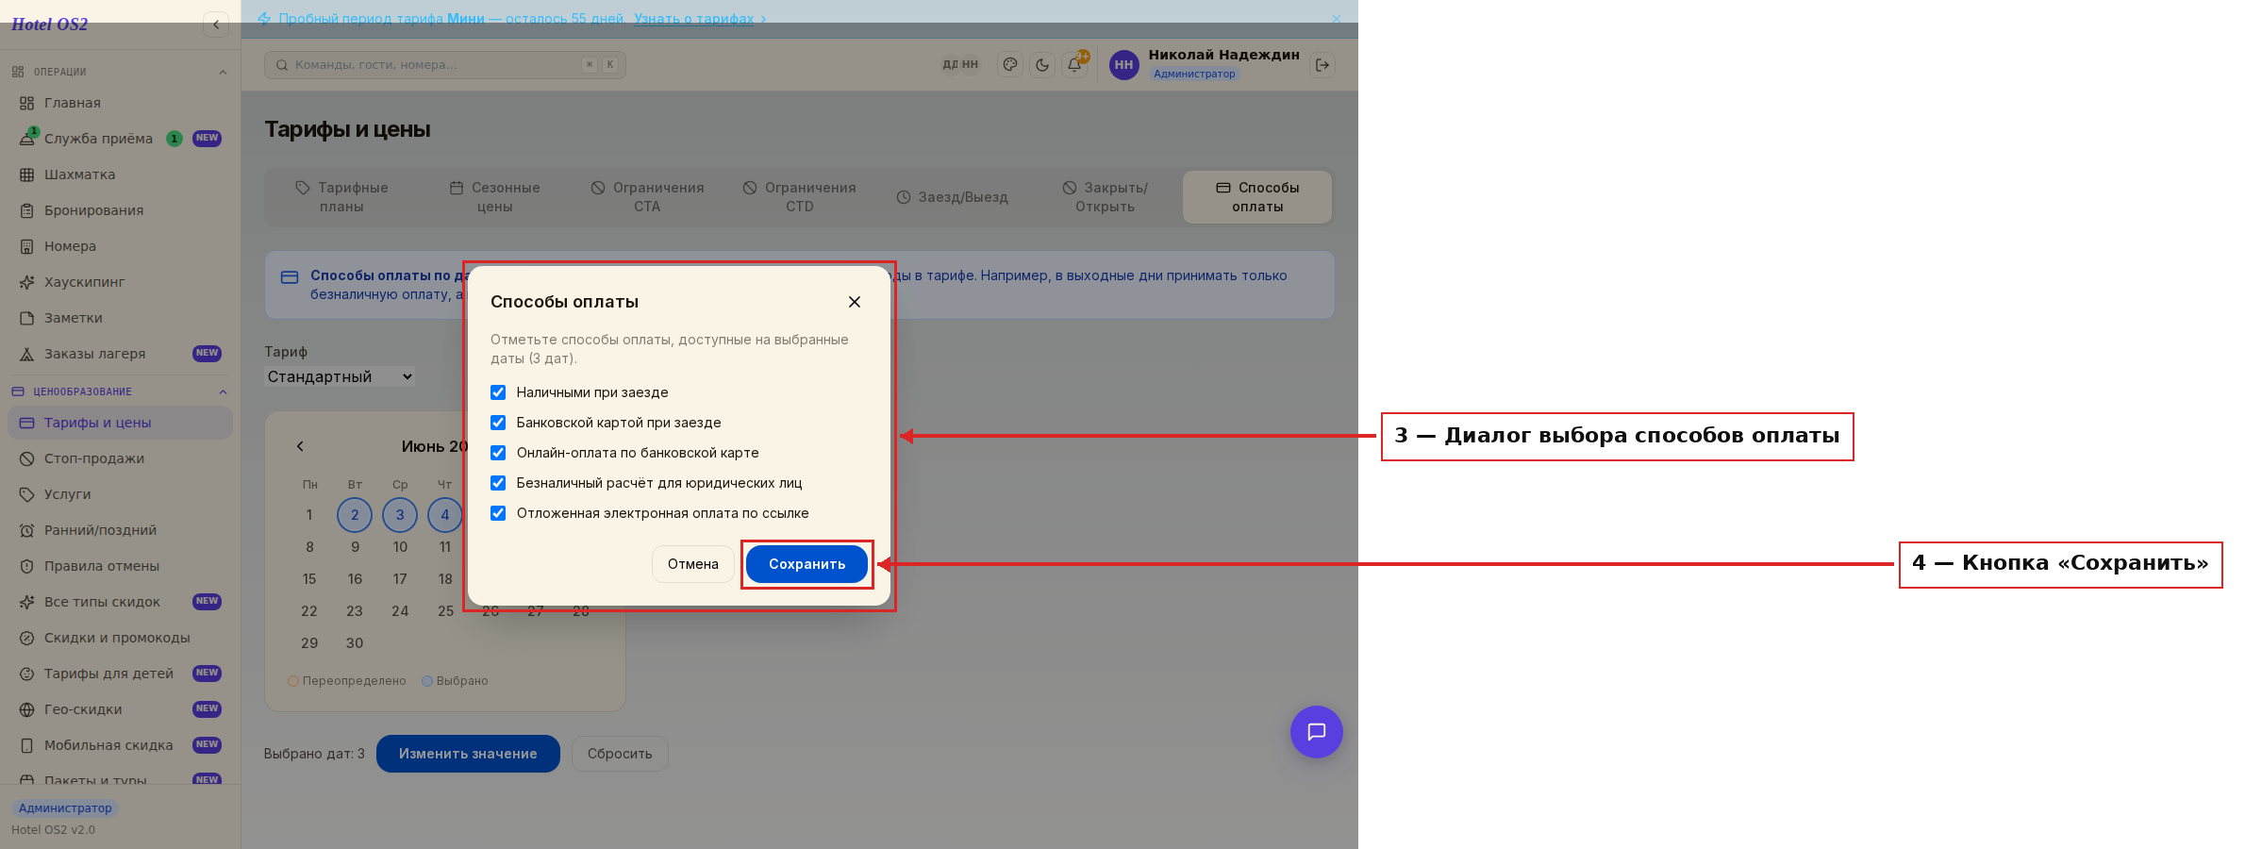Open Главная in the sidebar
This screenshot has width=2245, height=849.
120,103
